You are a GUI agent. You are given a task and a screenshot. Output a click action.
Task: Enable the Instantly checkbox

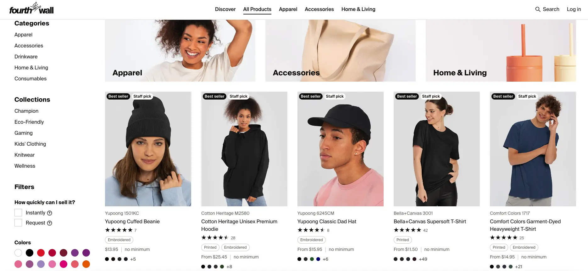coord(18,213)
